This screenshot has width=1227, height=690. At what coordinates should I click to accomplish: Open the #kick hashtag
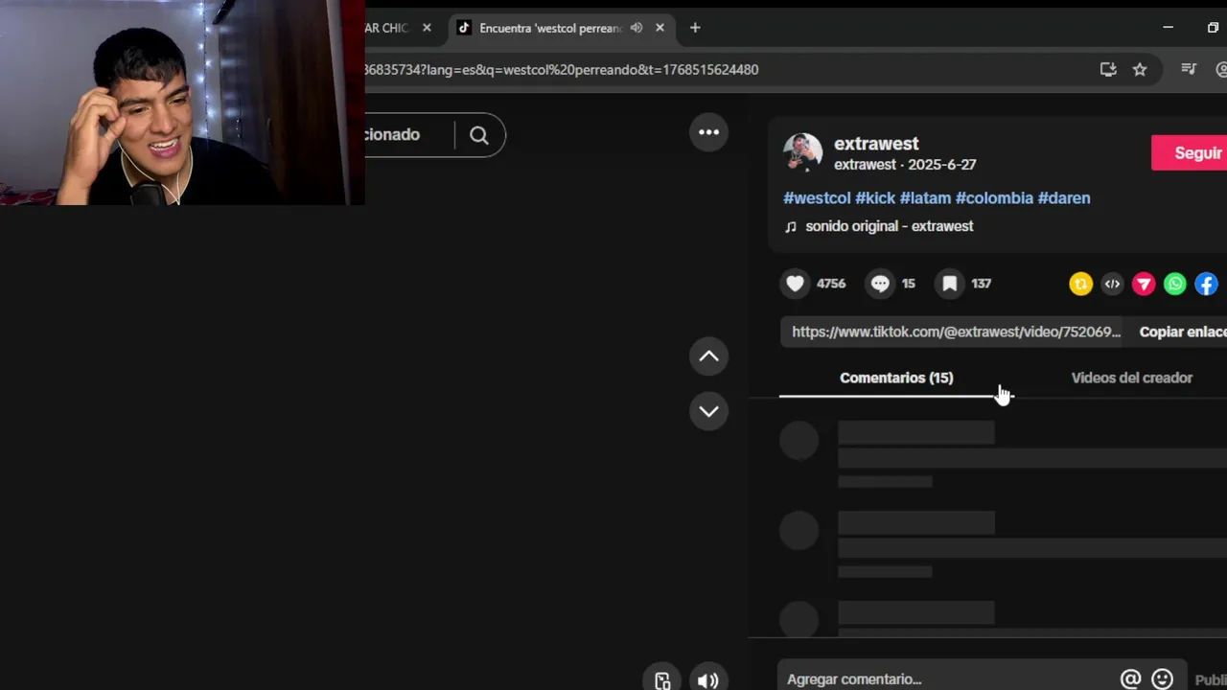point(875,198)
